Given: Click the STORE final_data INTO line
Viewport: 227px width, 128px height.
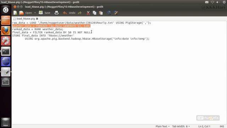Looking at the screenshot, I should pos(43,36).
